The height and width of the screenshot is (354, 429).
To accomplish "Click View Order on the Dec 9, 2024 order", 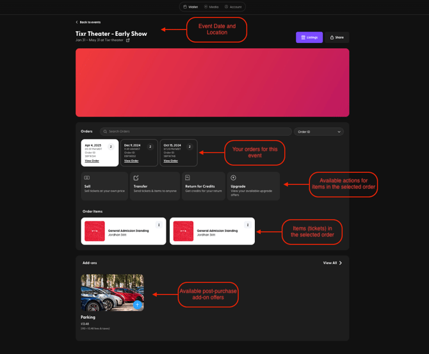I will point(131,161).
